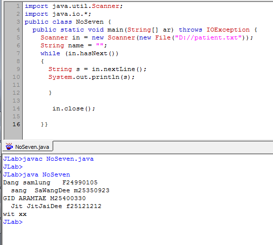The height and width of the screenshot is (245, 273).
Task: Click 'Scanner in = new Scanner' on line 5
Action: (x=88, y=37)
